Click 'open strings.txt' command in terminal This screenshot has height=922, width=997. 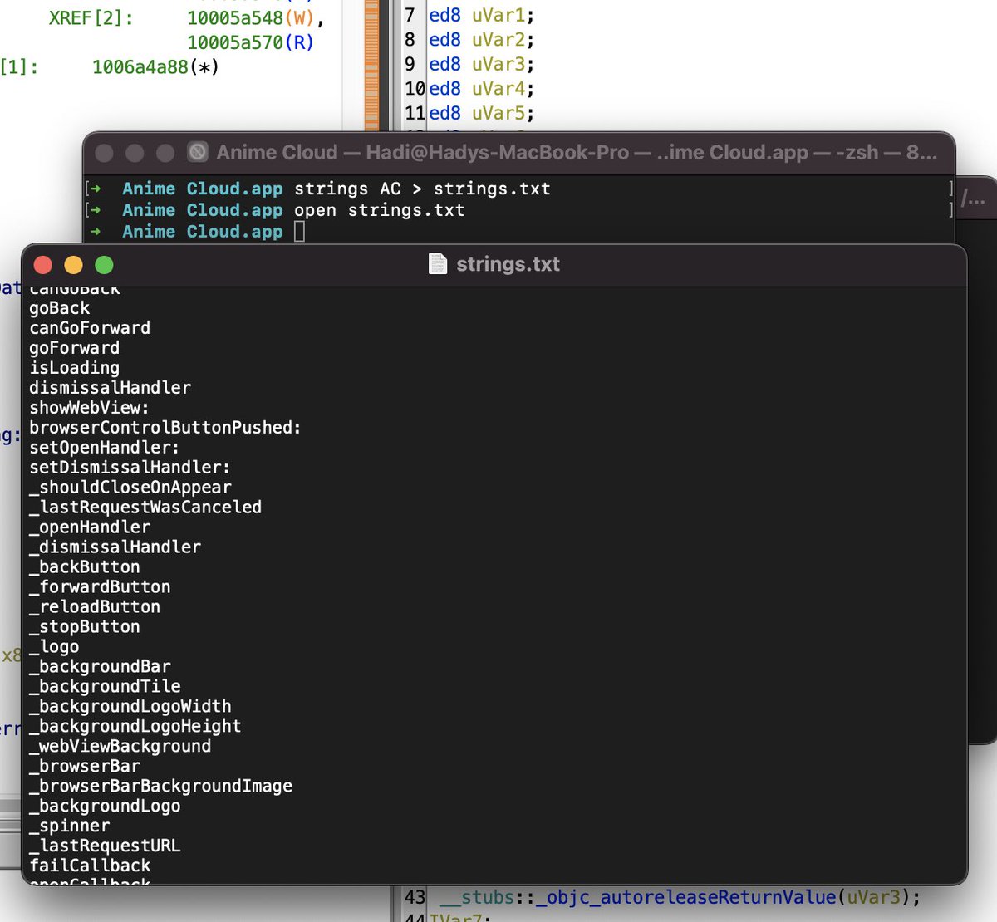(x=379, y=210)
